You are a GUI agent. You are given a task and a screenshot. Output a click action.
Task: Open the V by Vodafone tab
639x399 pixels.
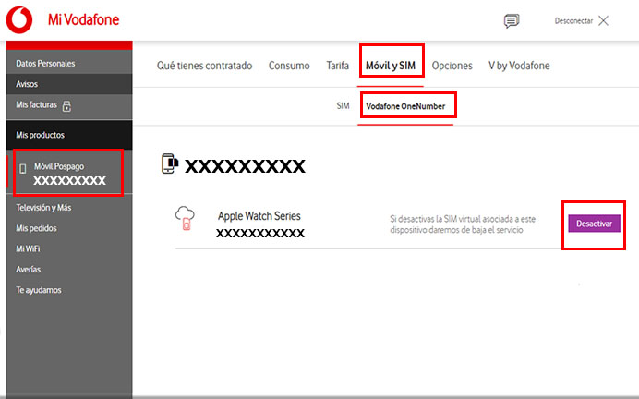click(x=518, y=66)
